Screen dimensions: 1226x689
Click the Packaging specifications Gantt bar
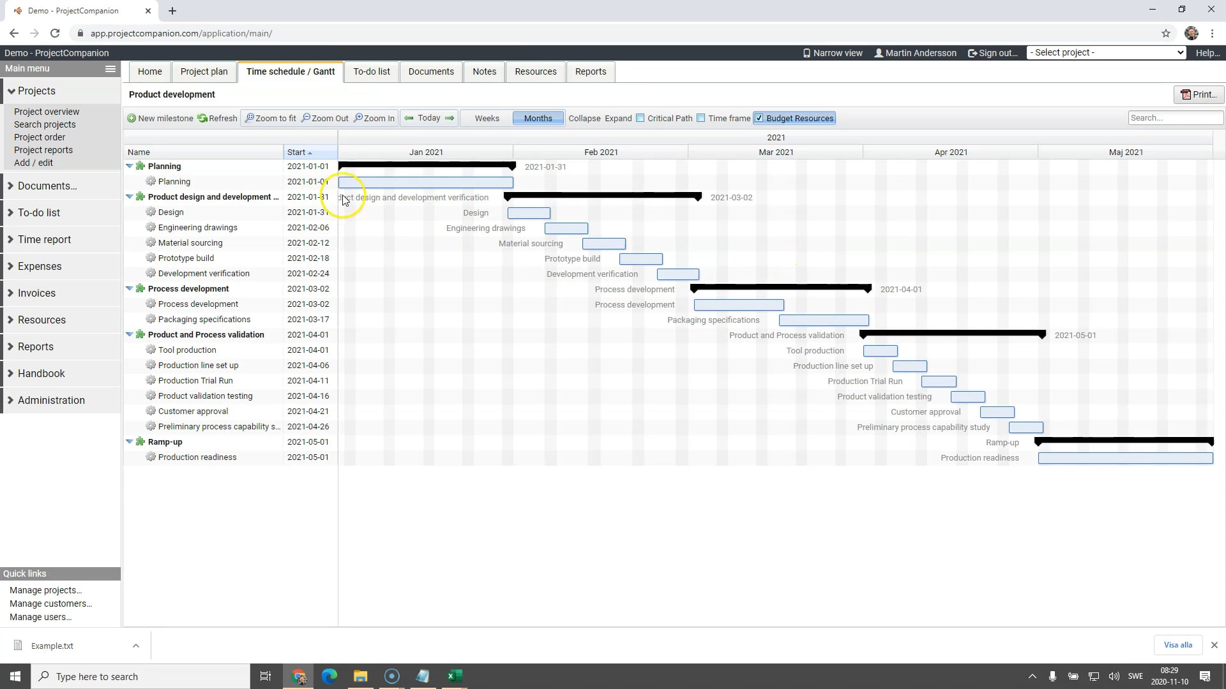(x=824, y=320)
